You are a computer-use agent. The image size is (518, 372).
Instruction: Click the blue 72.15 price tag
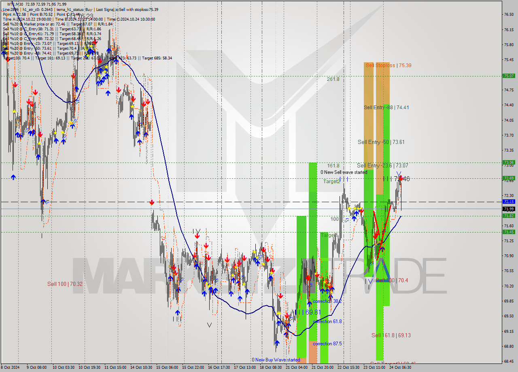[508, 201]
